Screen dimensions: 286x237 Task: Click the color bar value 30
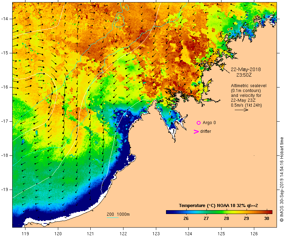266,219
